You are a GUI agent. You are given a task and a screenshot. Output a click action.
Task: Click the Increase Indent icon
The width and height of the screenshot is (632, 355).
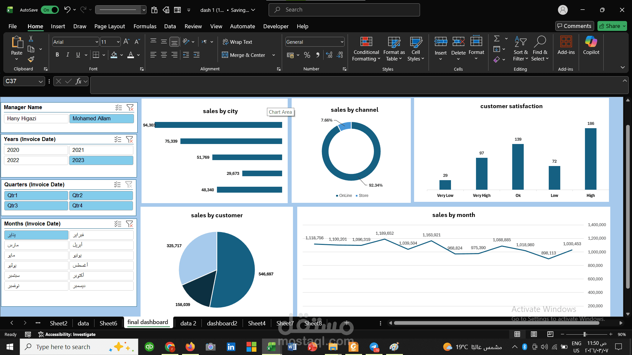(x=197, y=55)
